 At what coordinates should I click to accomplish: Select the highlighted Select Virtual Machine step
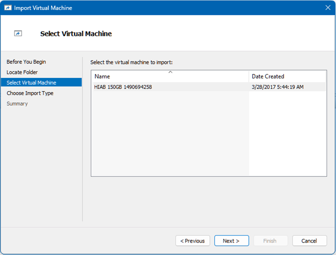tap(32, 83)
